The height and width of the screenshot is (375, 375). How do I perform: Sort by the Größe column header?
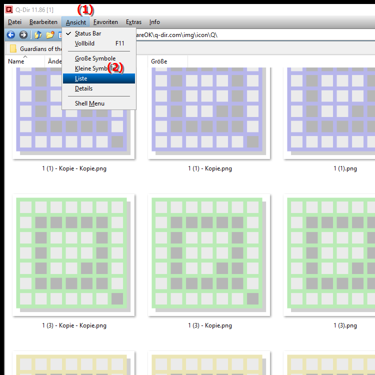(167, 61)
